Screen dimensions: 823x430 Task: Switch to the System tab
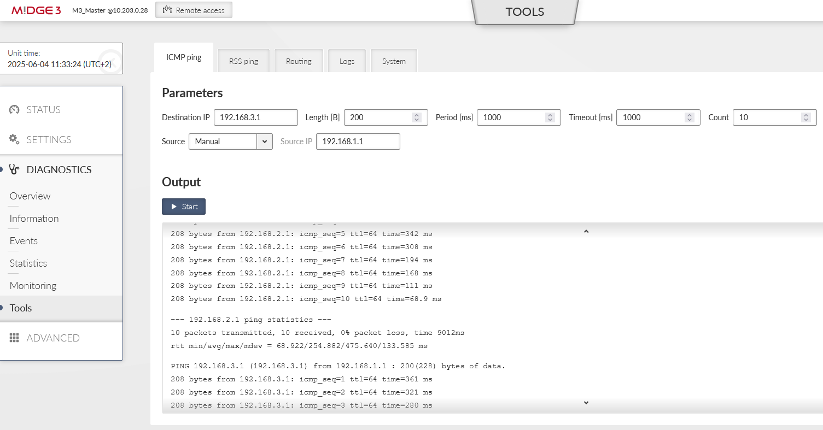394,61
